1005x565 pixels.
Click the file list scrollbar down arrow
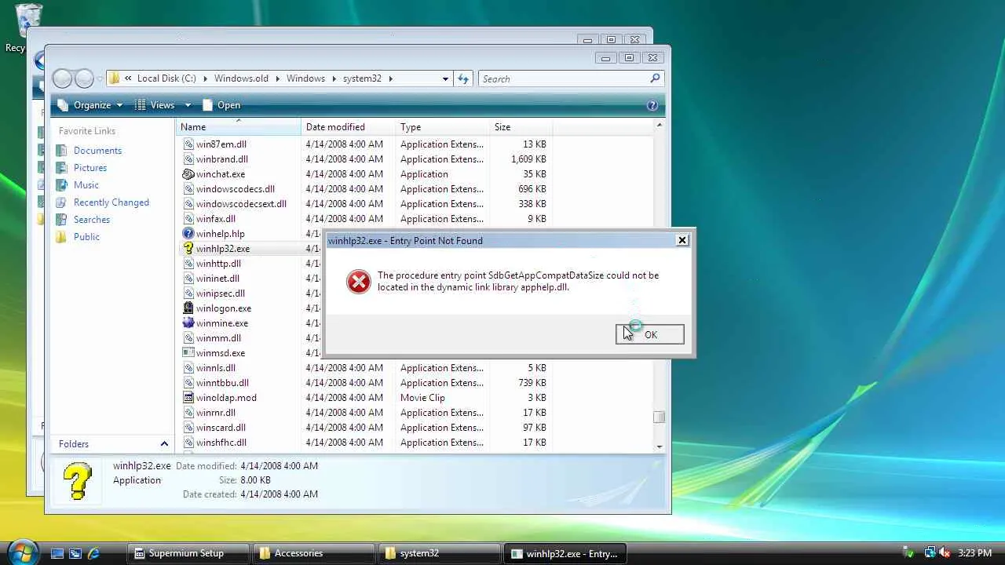point(660,447)
